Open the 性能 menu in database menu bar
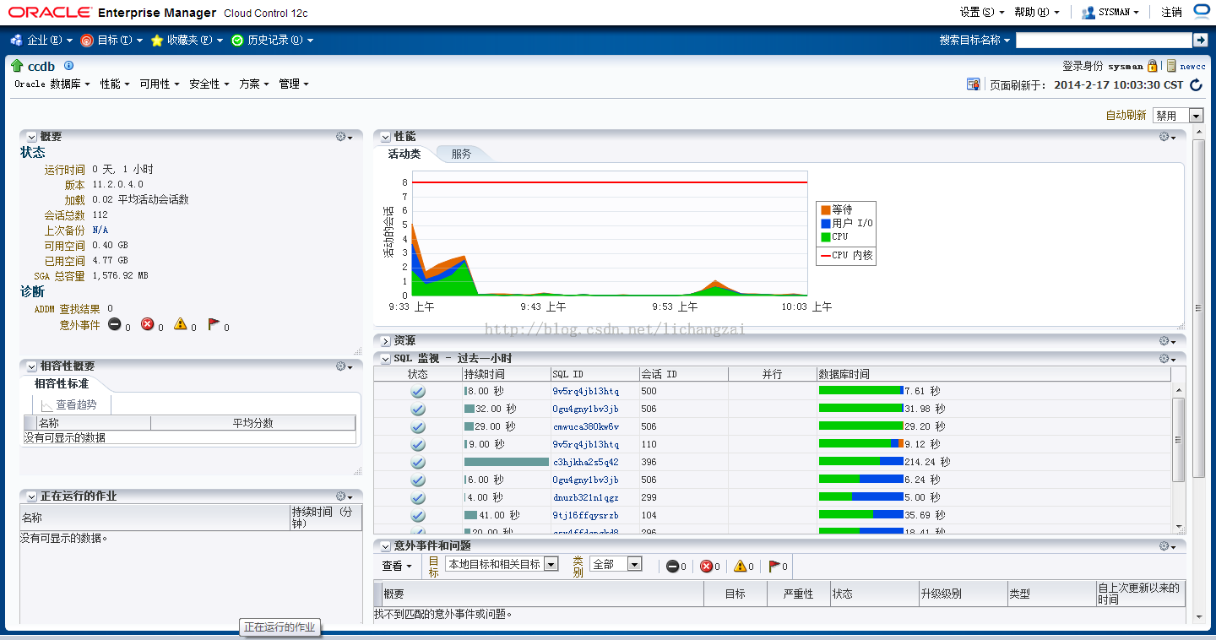 pos(115,84)
